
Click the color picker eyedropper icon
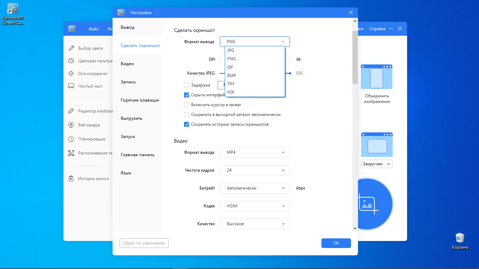[x=71, y=48]
